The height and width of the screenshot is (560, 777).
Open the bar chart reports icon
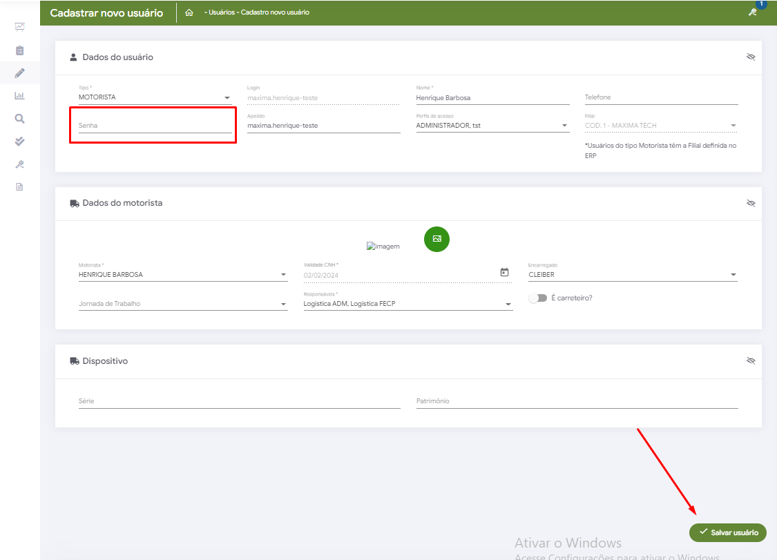(x=19, y=96)
